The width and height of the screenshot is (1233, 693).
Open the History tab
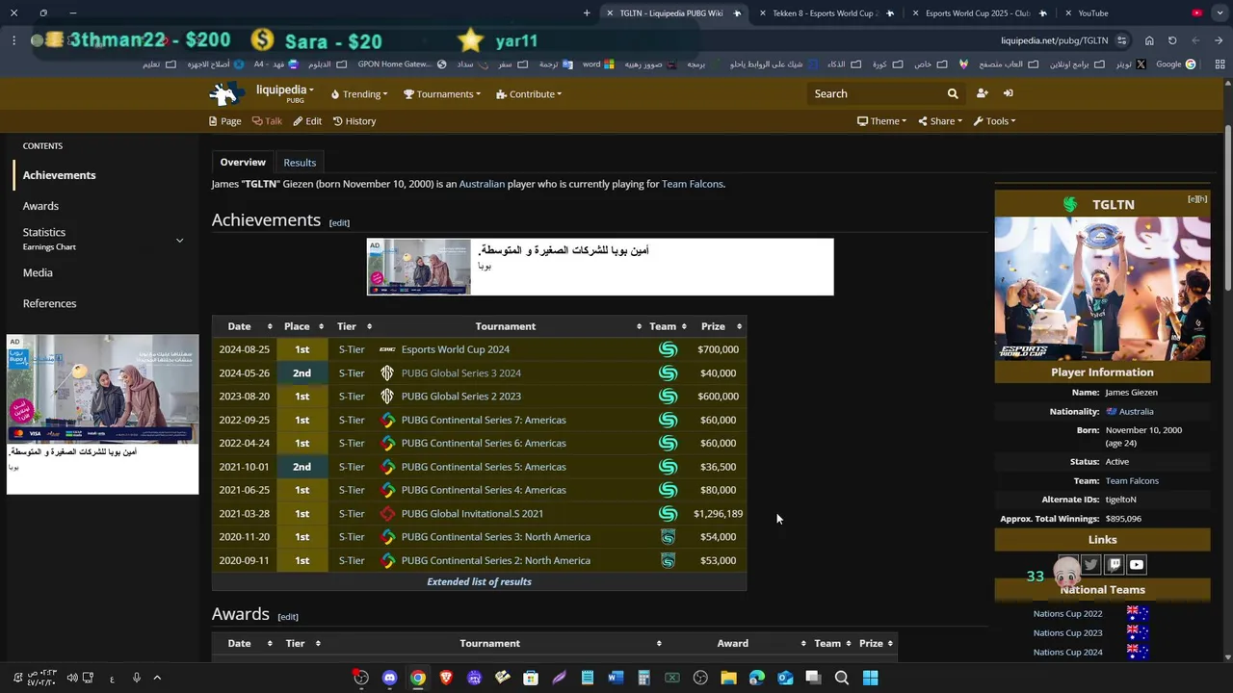click(354, 121)
